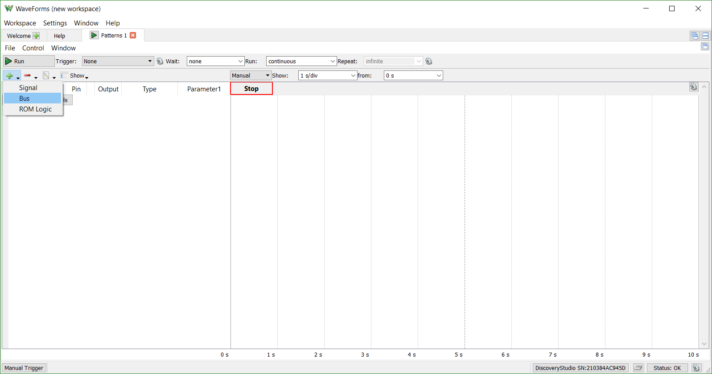Click the 10 s time axis label

pyautogui.click(x=693, y=355)
